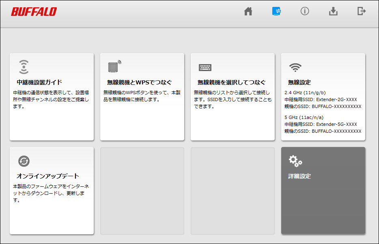Screen dimensions: 379x244
Task: Click the Extender-5G-XXXX SSID line
Action: pos(321,124)
